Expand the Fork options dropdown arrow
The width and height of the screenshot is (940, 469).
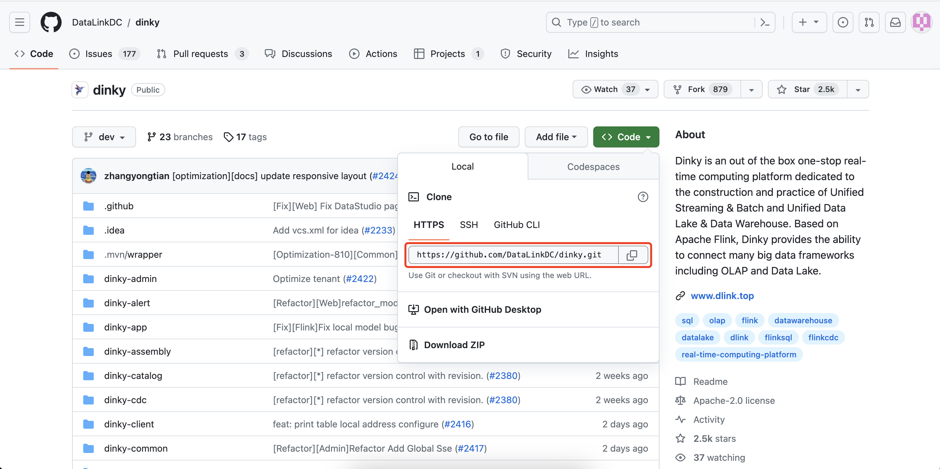[x=751, y=90]
